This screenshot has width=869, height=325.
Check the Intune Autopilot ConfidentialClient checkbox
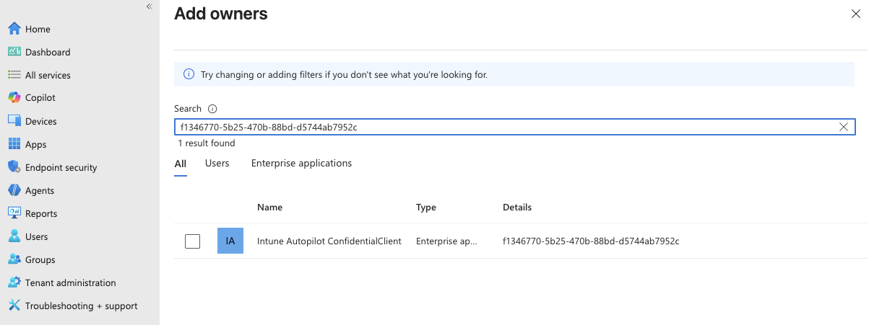pyautogui.click(x=192, y=241)
